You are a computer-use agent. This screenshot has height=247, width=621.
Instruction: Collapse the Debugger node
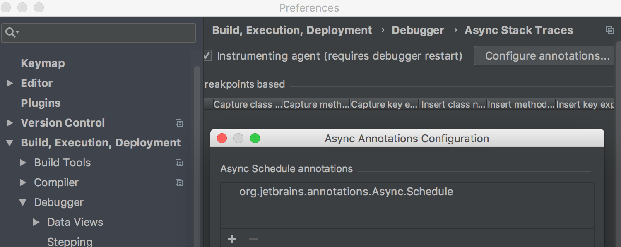click(x=23, y=202)
